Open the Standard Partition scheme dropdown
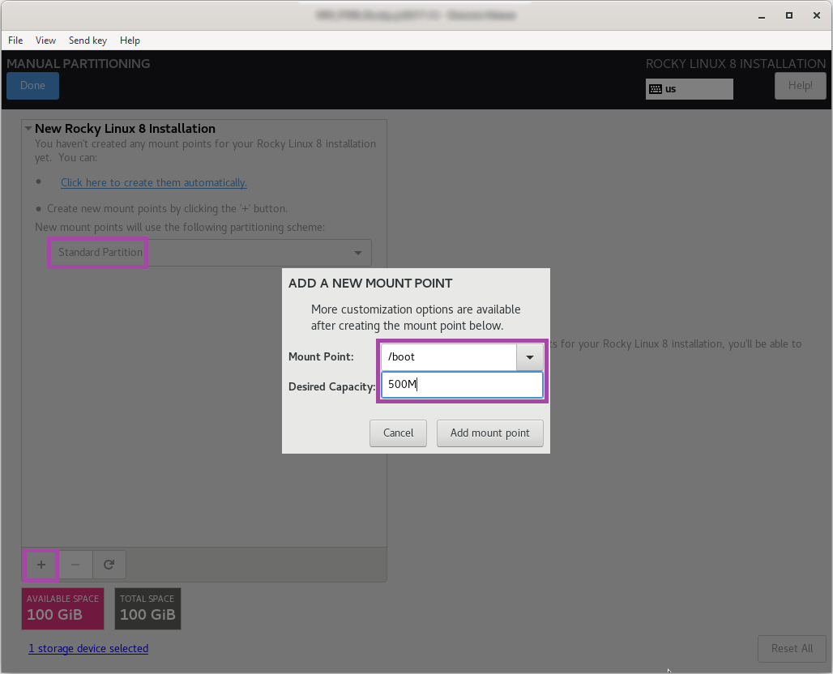The width and height of the screenshot is (833, 674). [209, 252]
